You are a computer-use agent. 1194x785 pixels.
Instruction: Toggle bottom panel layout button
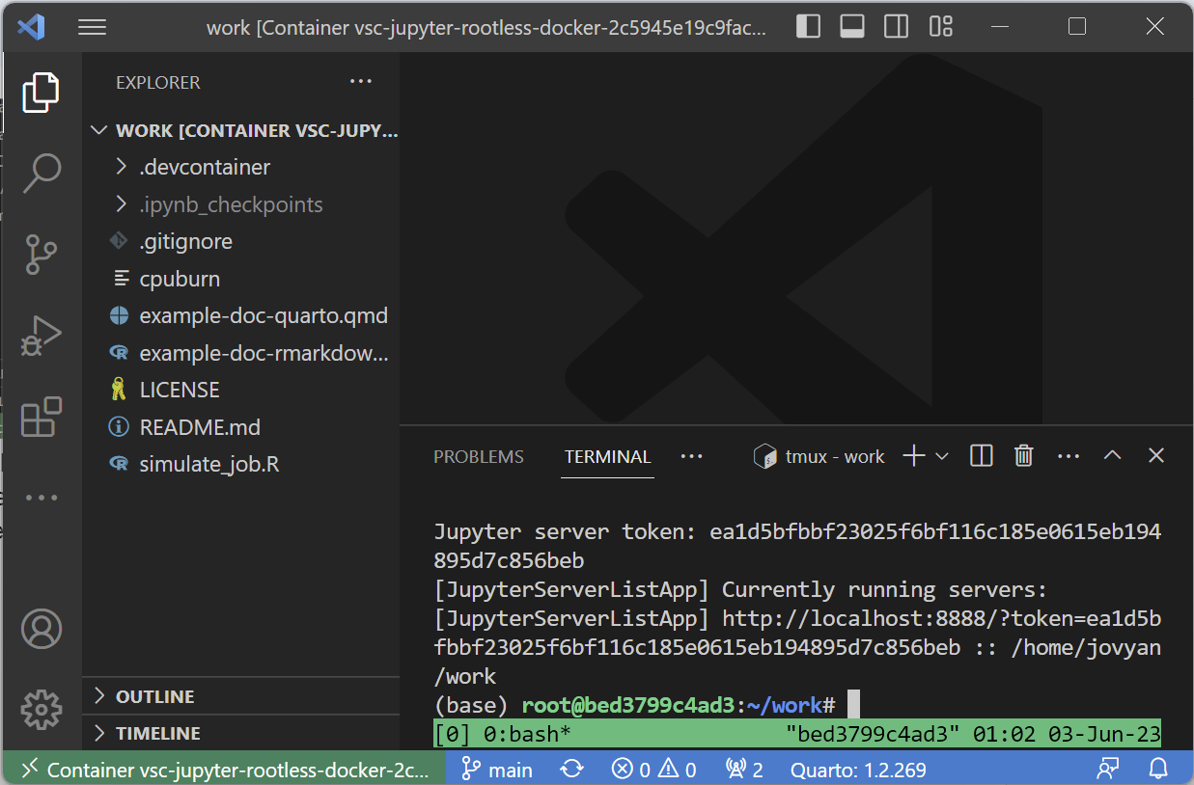click(852, 27)
